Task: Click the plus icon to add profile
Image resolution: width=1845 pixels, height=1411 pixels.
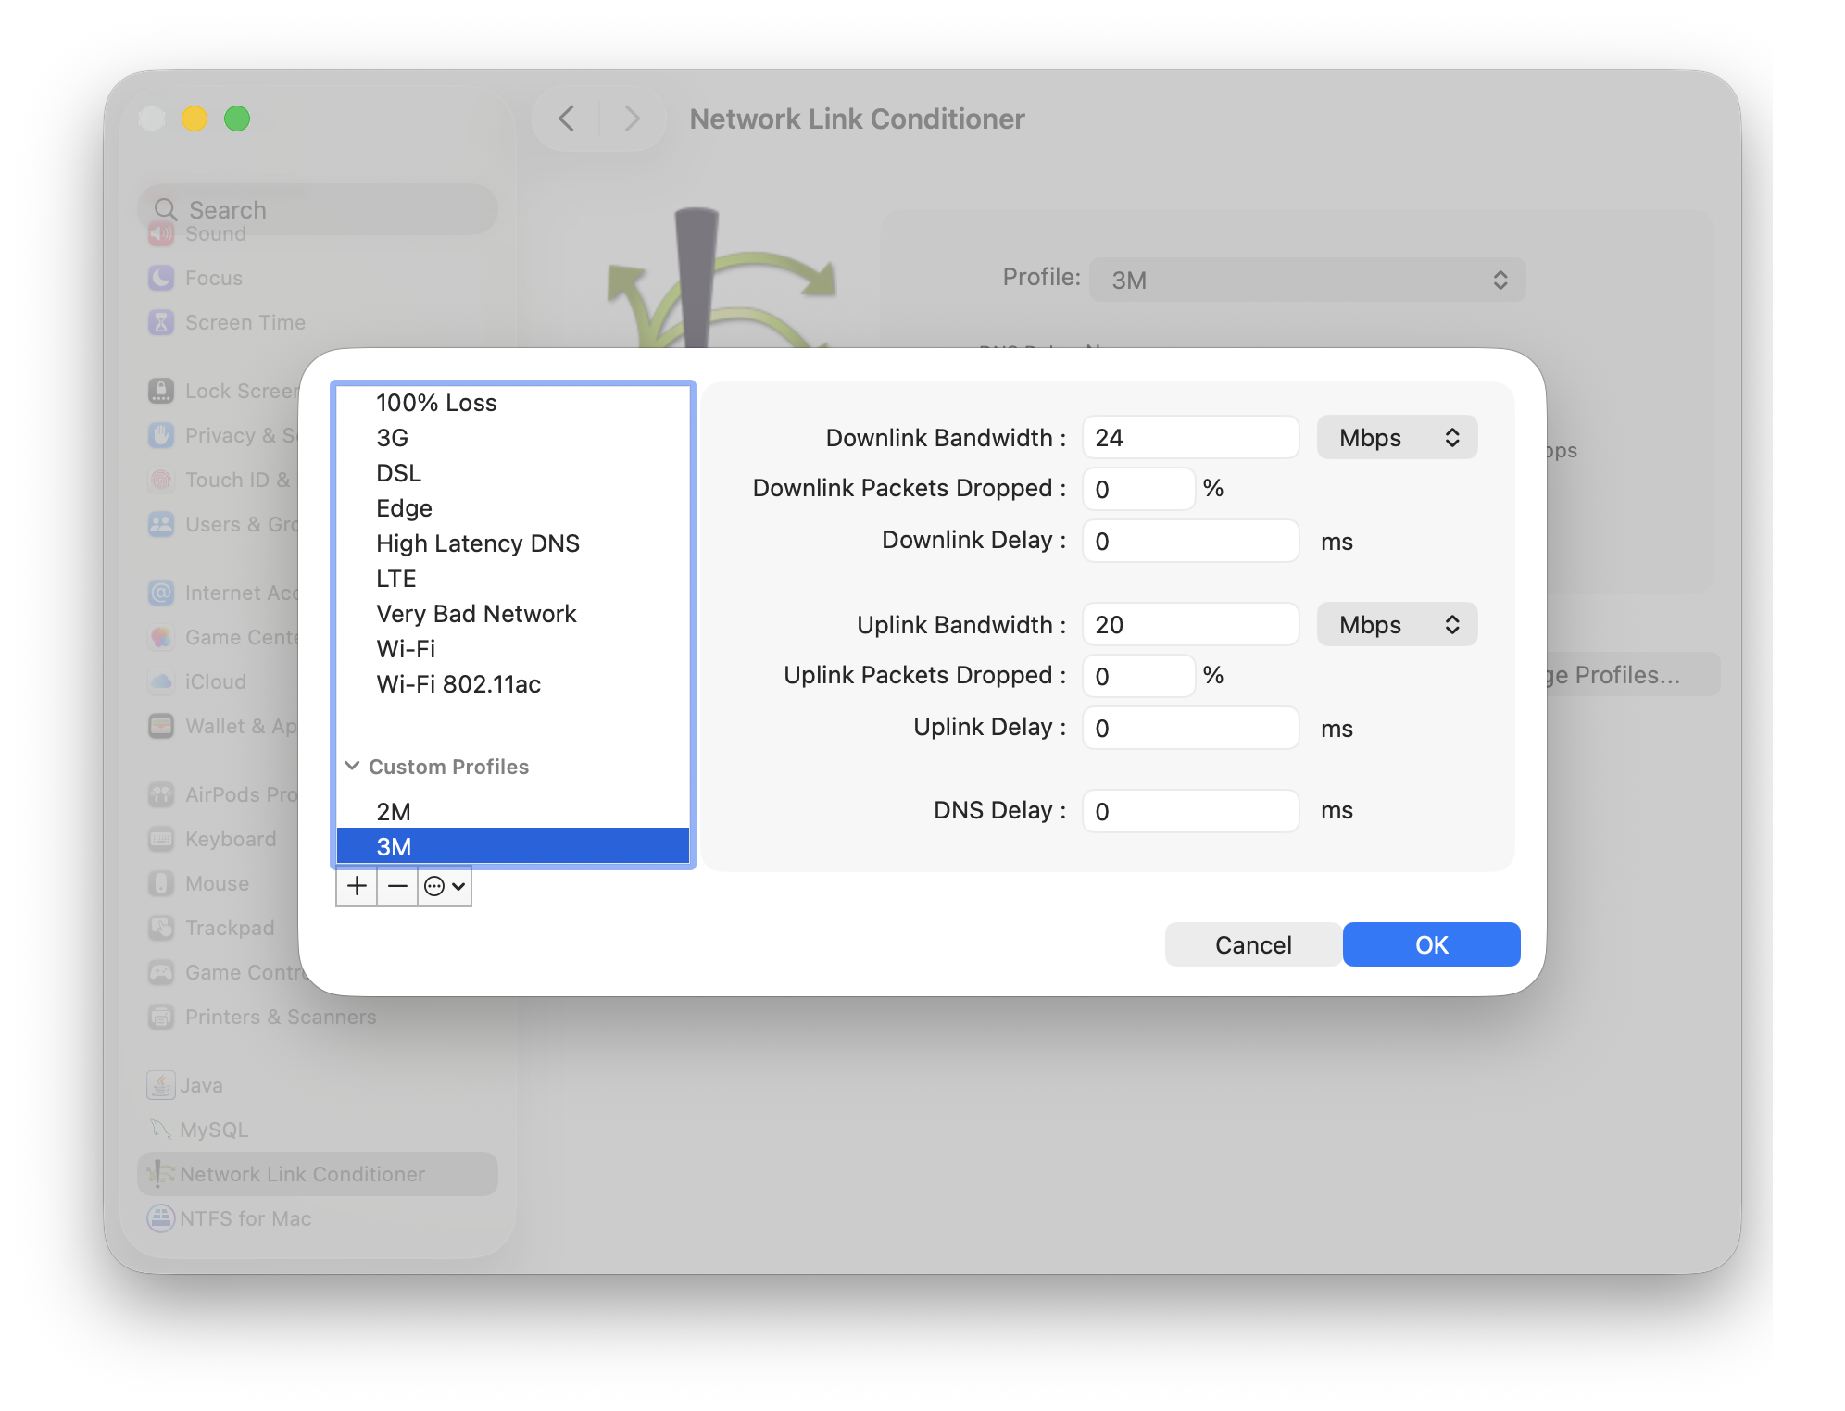Action: pos(357,886)
